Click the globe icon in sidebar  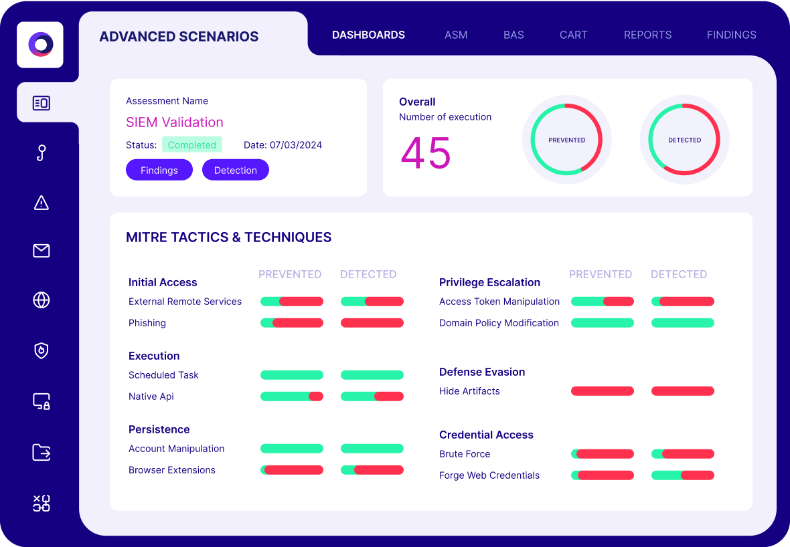coord(42,300)
